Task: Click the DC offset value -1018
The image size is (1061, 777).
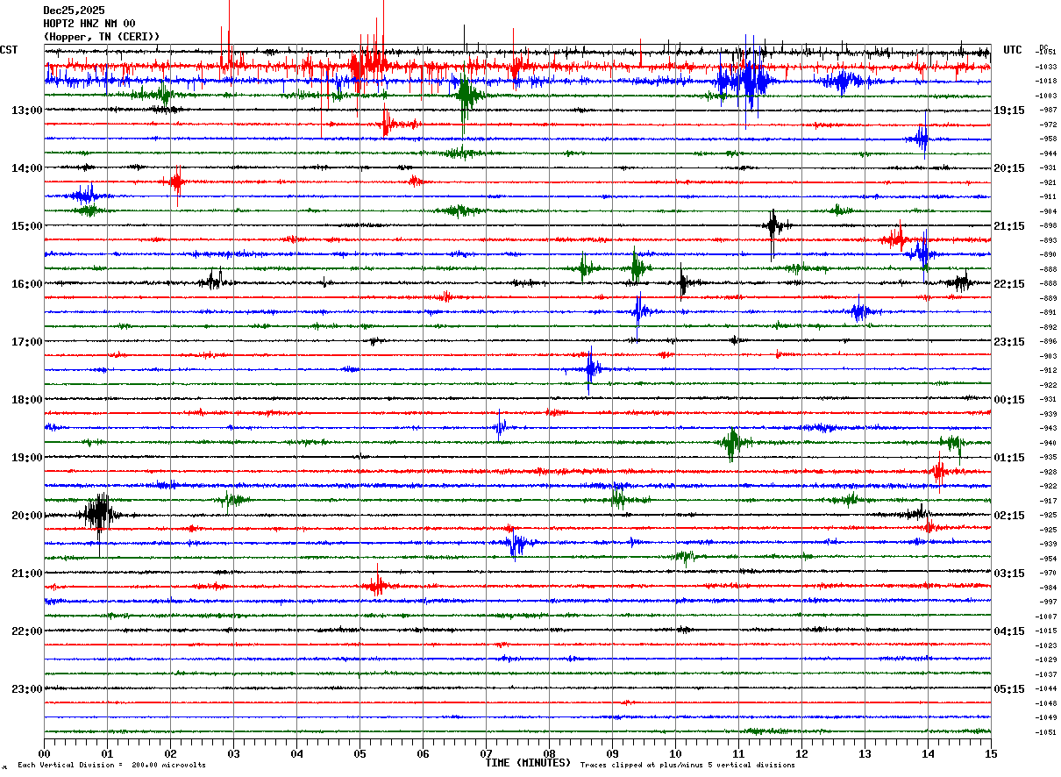Action: (x=1046, y=81)
